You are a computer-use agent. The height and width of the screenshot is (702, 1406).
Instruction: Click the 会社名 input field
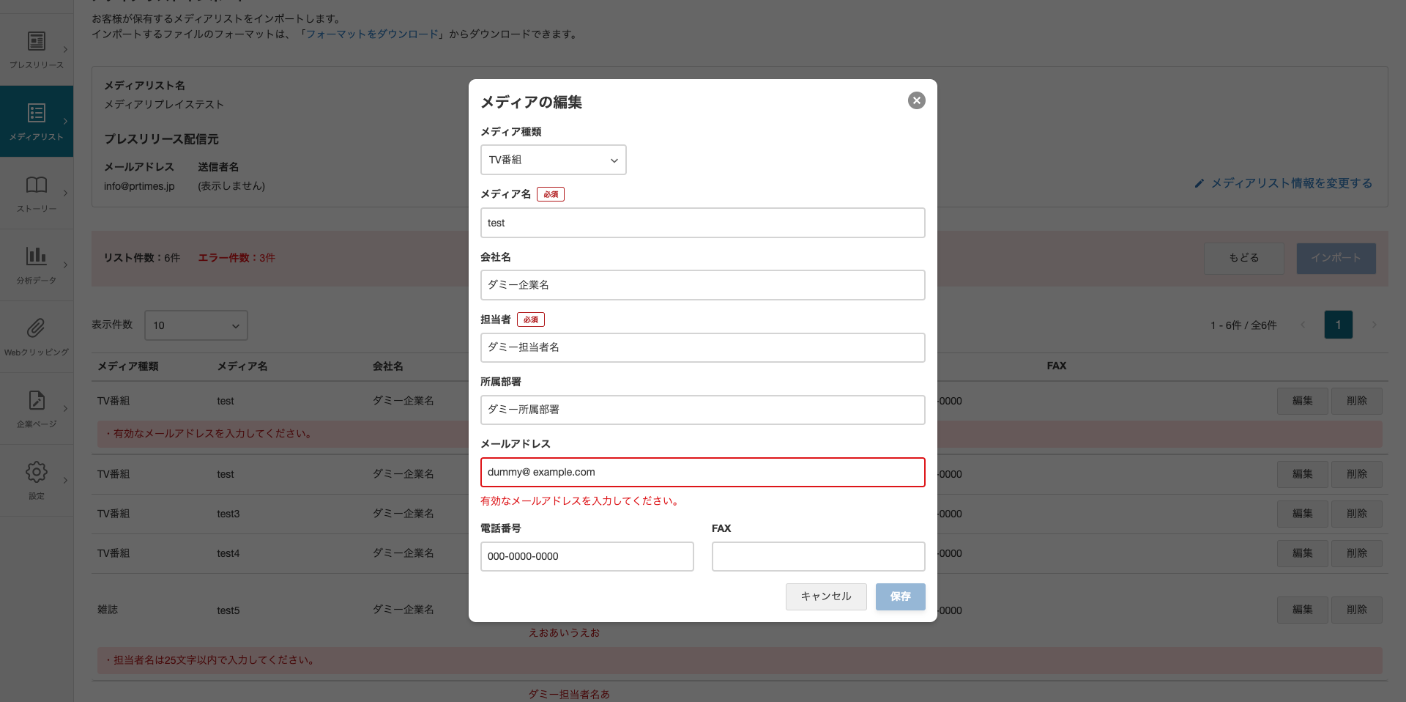702,285
